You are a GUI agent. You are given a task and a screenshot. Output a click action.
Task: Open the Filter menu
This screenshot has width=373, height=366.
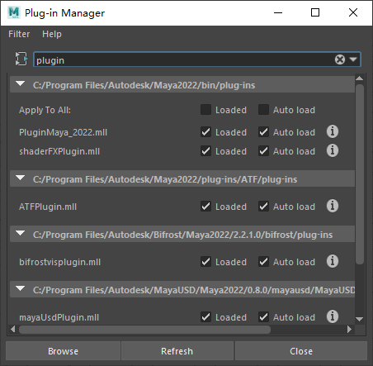pos(19,34)
